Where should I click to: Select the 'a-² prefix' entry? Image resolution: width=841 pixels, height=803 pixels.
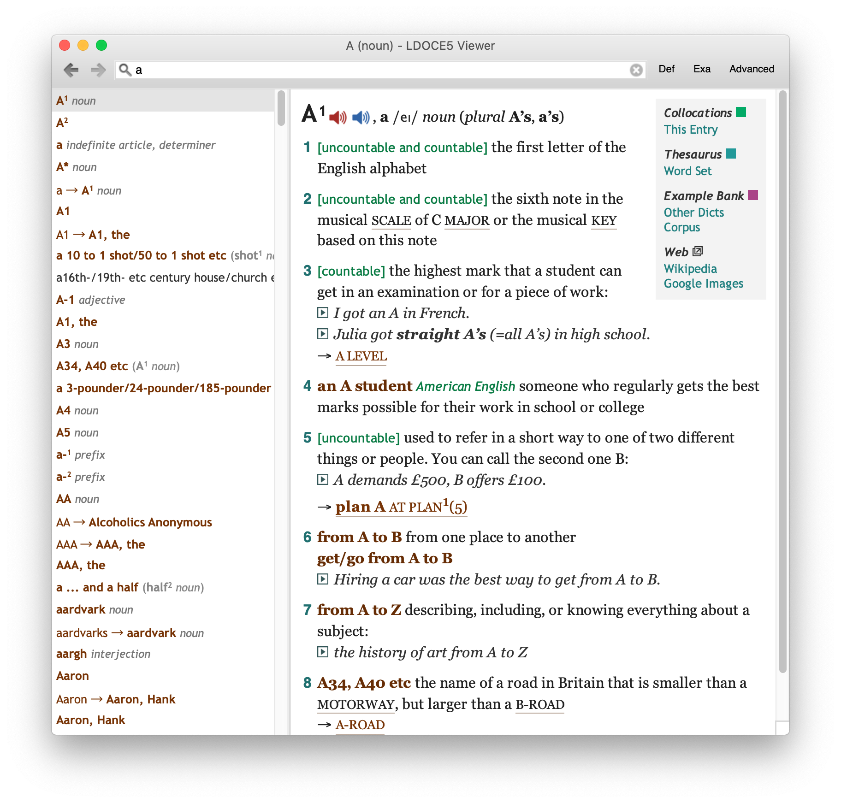pos(163,477)
